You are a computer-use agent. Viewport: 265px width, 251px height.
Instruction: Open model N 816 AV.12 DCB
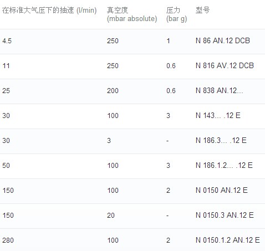(x=225, y=65)
